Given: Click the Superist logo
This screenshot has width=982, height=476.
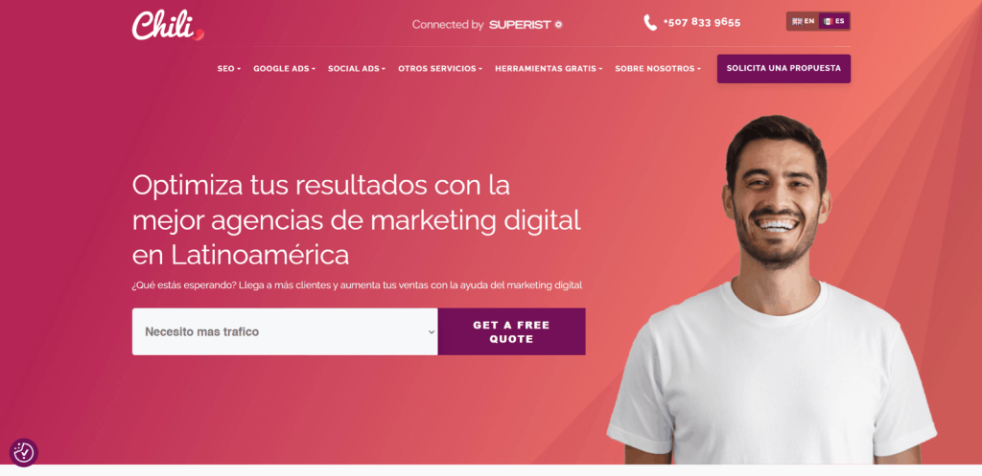Looking at the screenshot, I should point(526,24).
